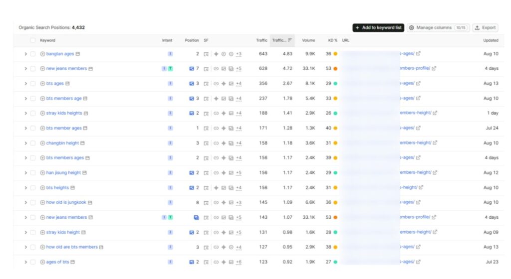Select the "stray kids heights" row checkbox
The height and width of the screenshot is (279, 511).
[32, 114]
